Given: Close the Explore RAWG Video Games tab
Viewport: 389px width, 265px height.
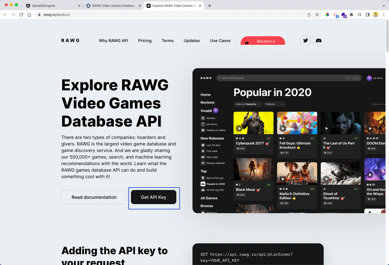Looking at the screenshot, I should pos(200,6).
